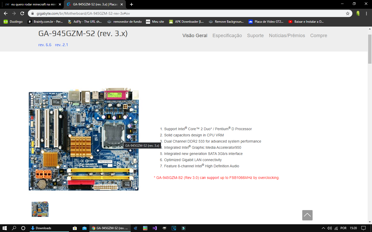Open the blue 'V' app on taskbar
The image size is (372, 232).
[174, 228]
